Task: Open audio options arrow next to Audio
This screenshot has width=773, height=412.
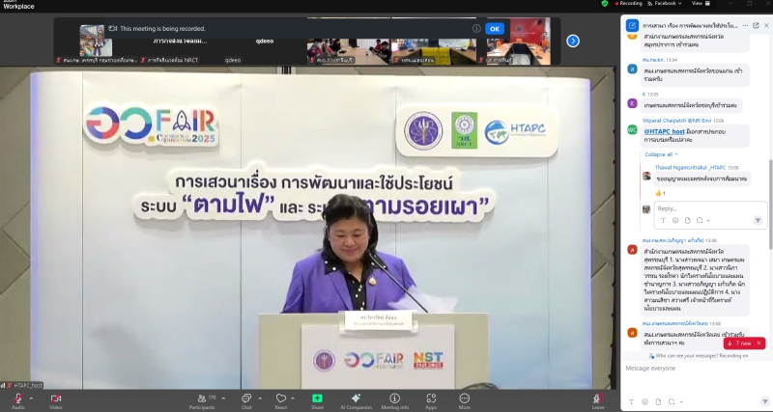Action: pyautogui.click(x=31, y=398)
